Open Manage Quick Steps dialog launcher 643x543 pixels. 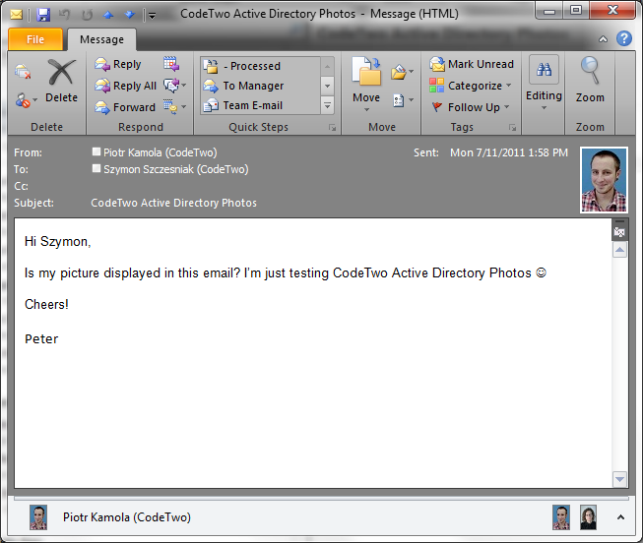point(332,128)
